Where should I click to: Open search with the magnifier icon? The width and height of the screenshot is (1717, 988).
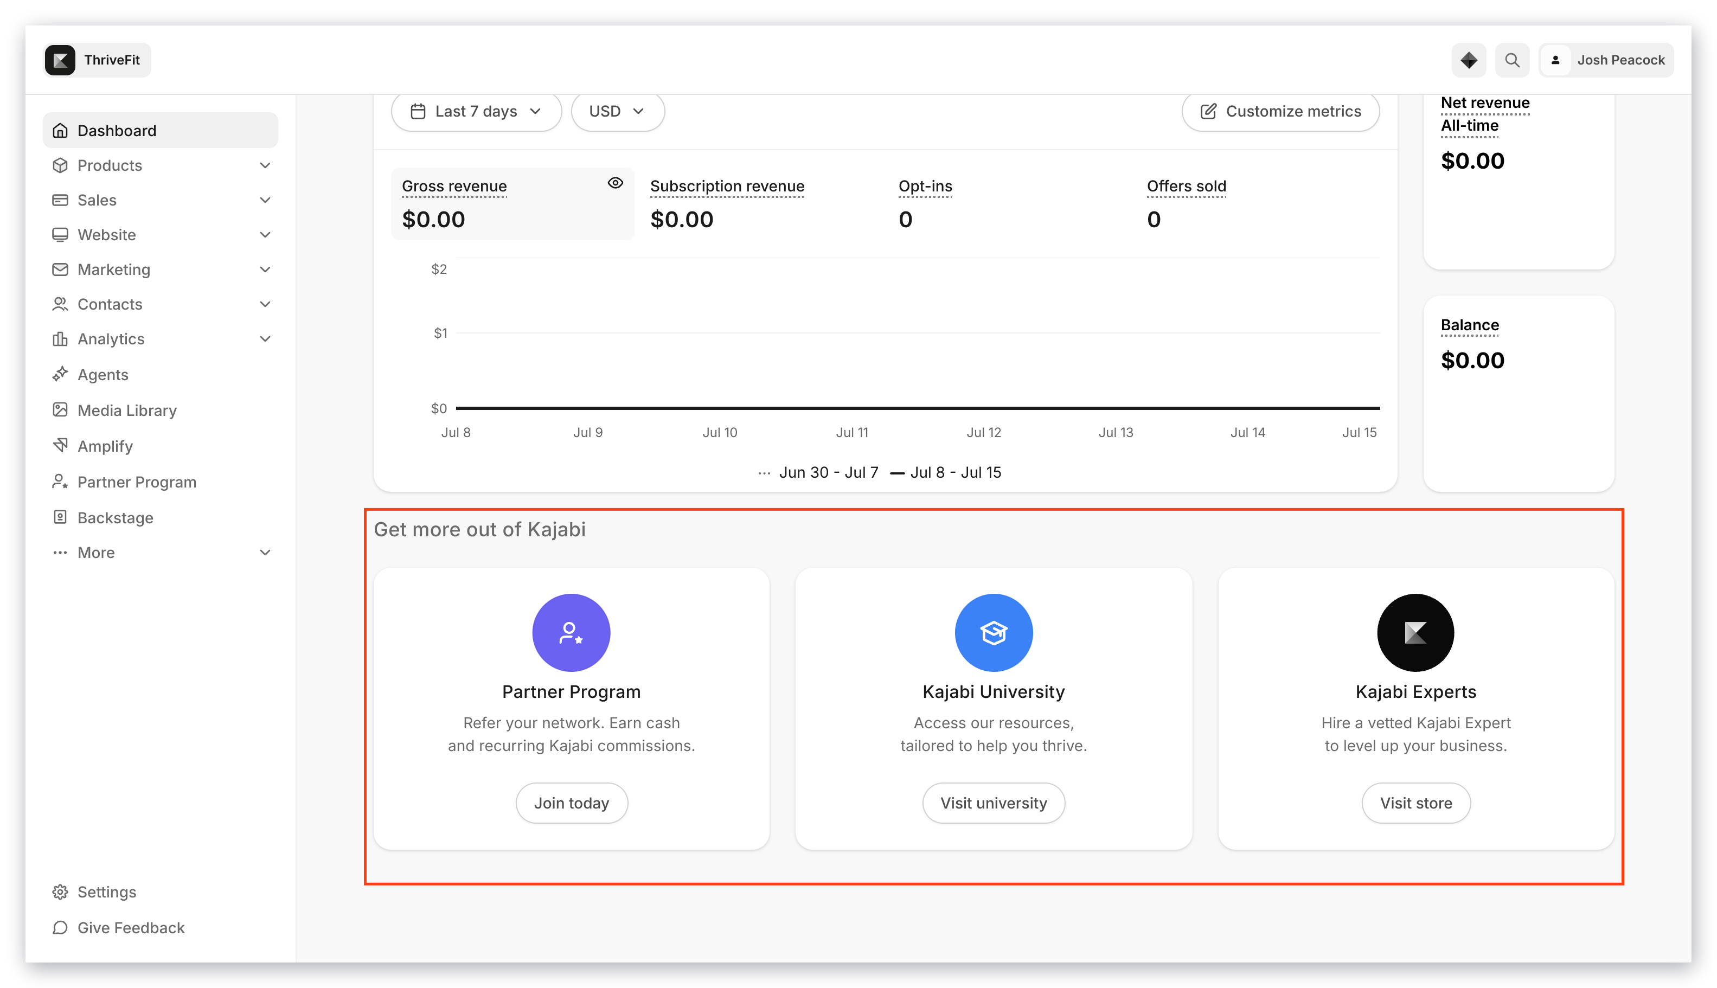1511,60
